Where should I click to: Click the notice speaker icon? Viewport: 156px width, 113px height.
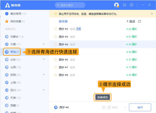(56, 14)
